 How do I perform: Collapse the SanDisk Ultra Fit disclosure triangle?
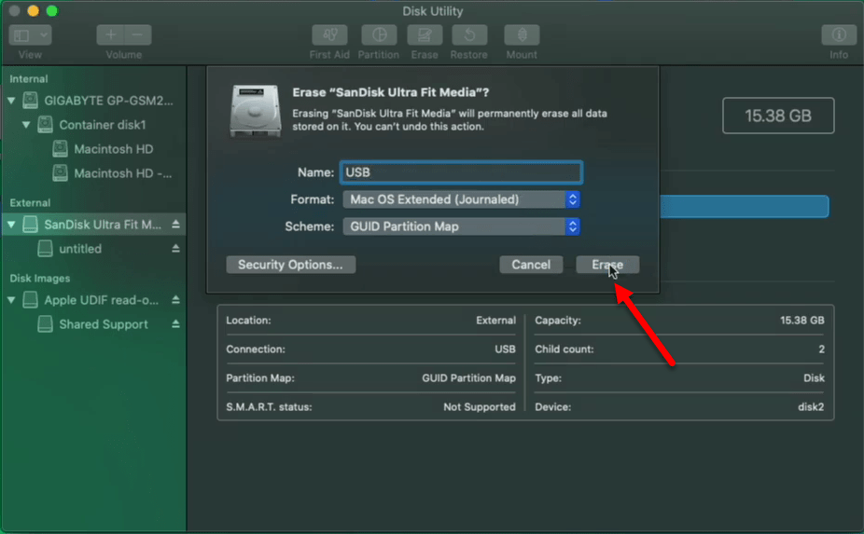point(11,225)
